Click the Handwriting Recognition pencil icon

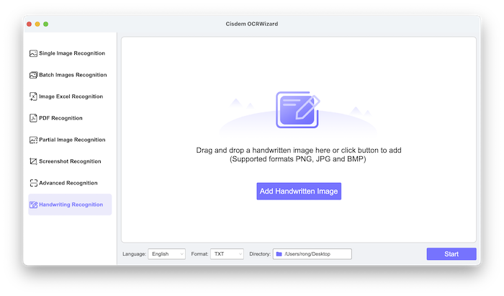coord(33,205)
